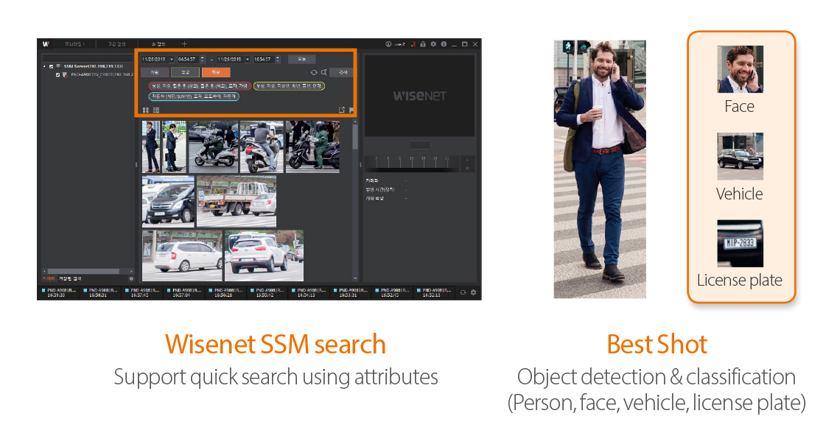Click the P button beside the timeline
Viewport: 840px width, 444px height.
[467, 168]
